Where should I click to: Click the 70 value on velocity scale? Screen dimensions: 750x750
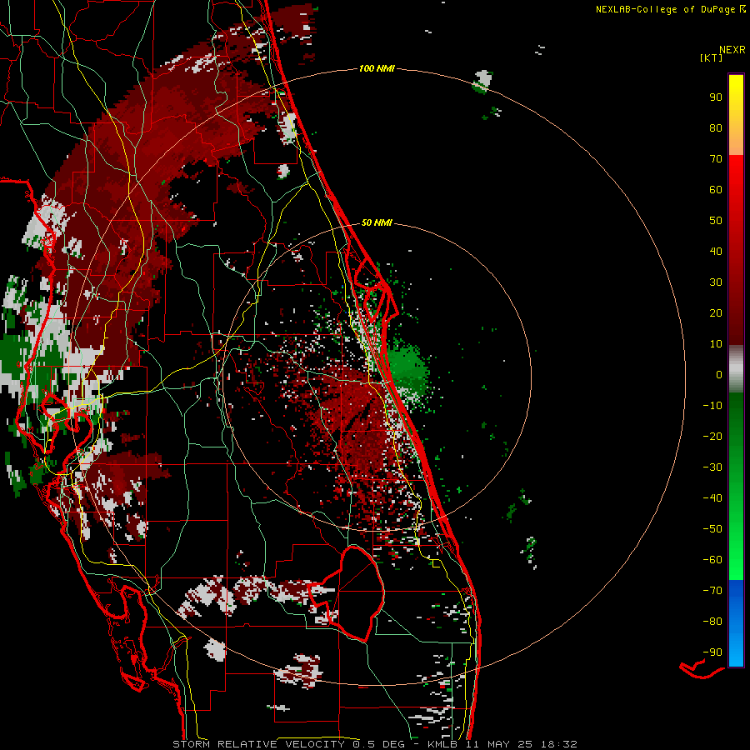pos(716,159)
